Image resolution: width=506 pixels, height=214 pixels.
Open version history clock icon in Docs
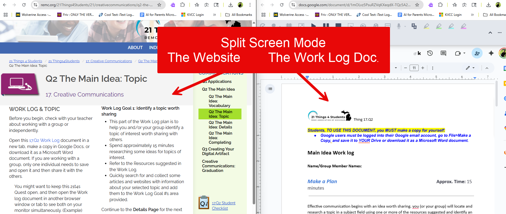pyautogui.click(x=430, y=53)
